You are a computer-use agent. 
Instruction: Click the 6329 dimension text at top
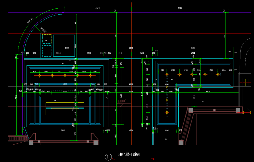(97, 8)
